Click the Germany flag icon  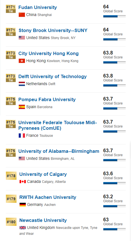click(22, 204)
